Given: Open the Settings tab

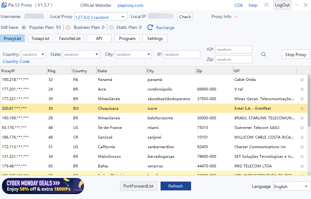Looking at the screenshot, I should pyautogui.click(x=155, y=38).
